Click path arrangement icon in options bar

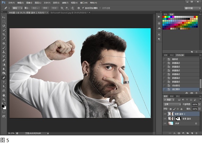(x=72, y=8)
